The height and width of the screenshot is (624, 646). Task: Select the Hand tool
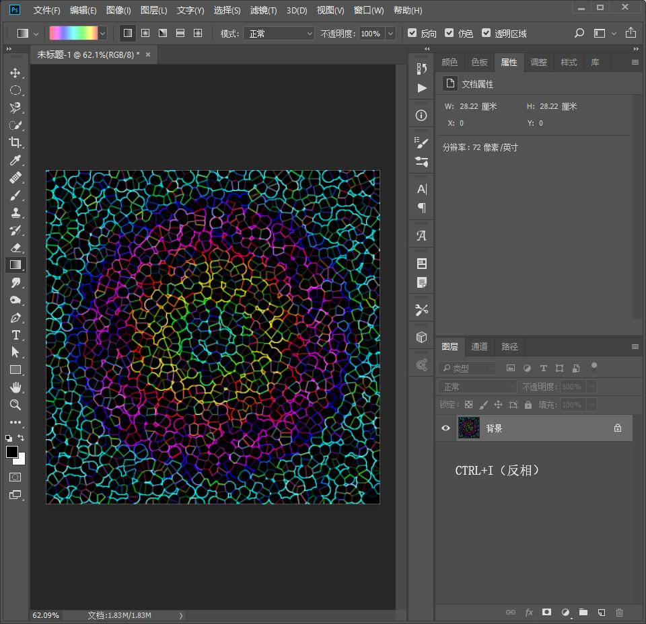(15, 387)
